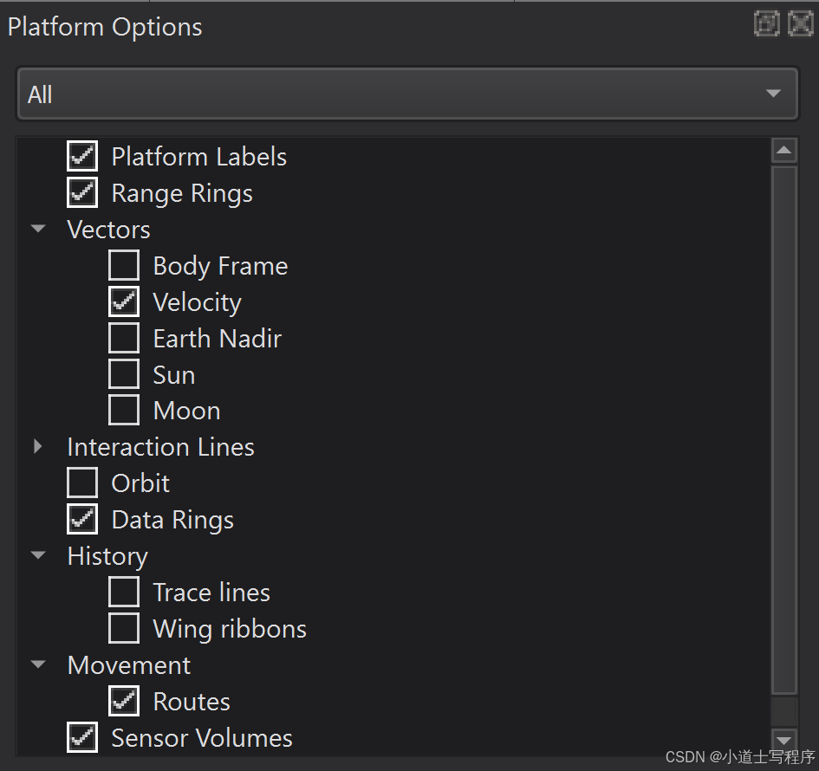Screen dimensions: 819x771
Task: Check the Moon vector checkbox
Action: [124, 411]
